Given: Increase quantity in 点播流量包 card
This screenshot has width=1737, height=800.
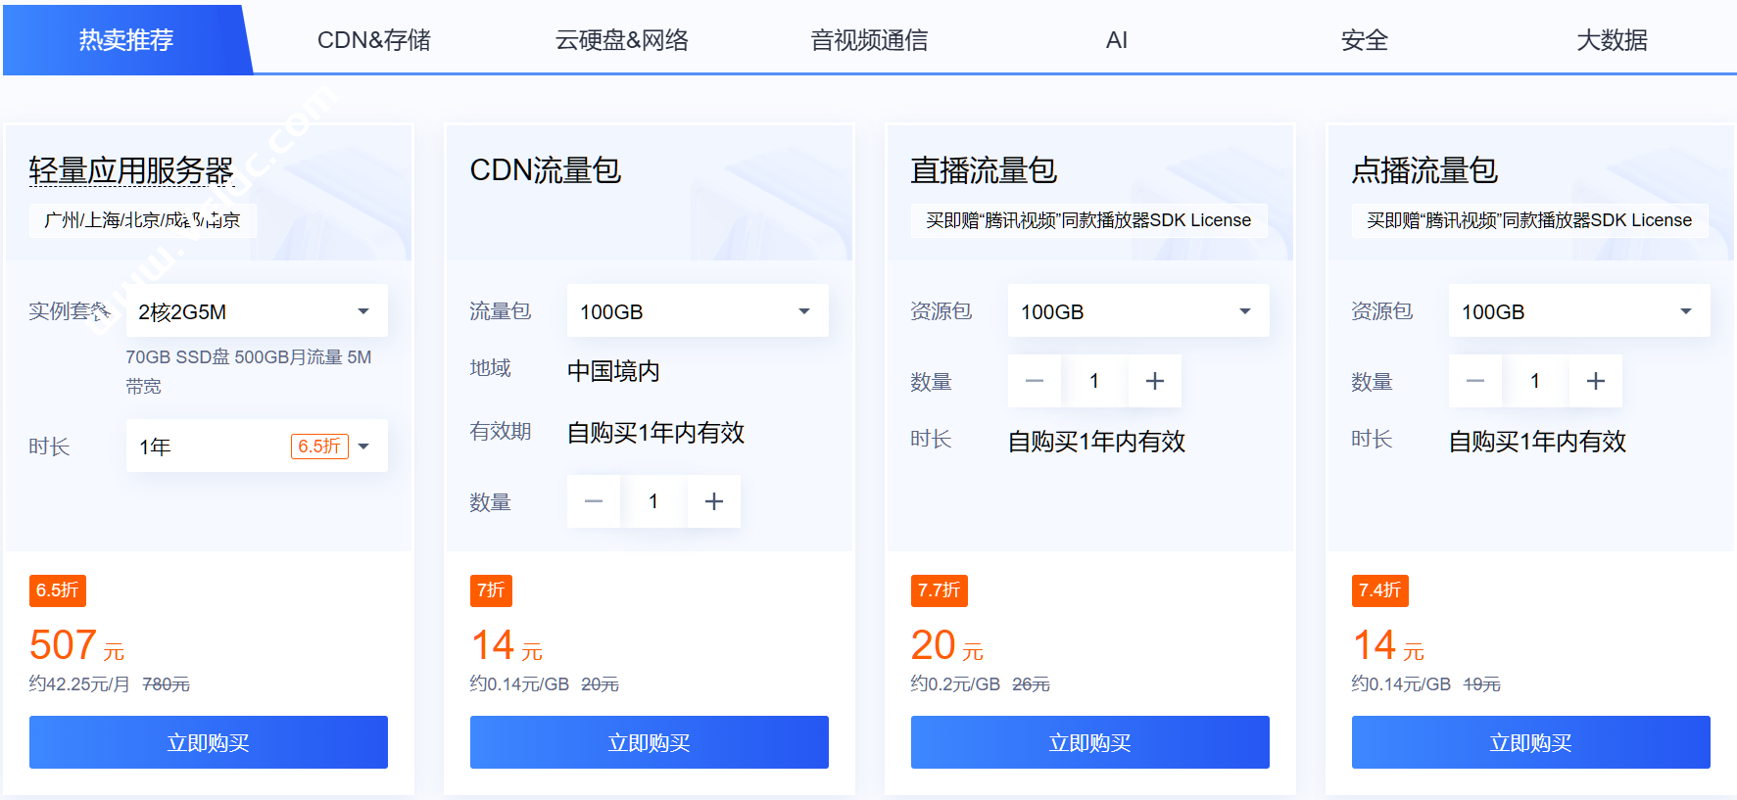Looking at the screenshot, I should coord(1596,381).
